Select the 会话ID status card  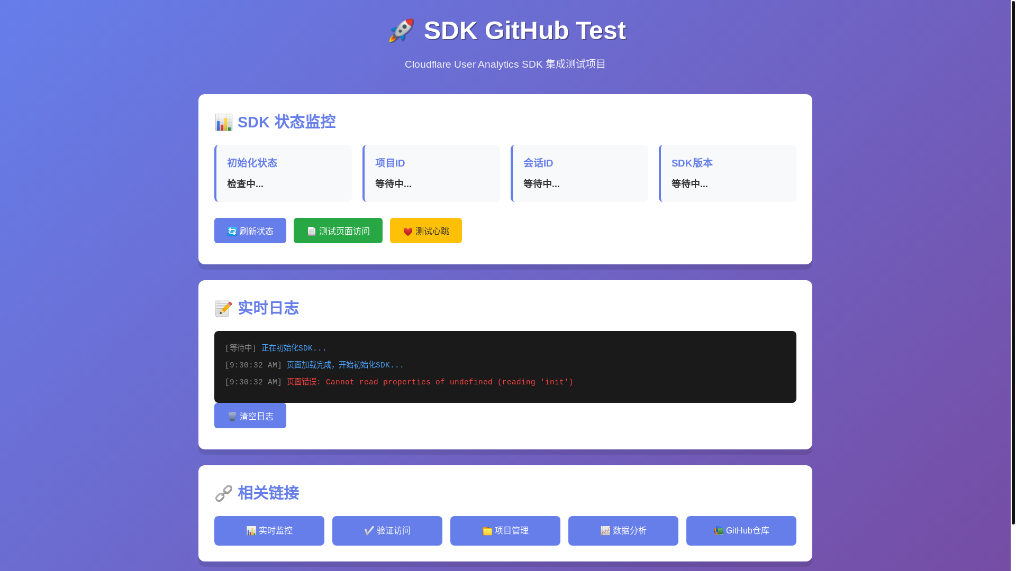click(579, 173)
